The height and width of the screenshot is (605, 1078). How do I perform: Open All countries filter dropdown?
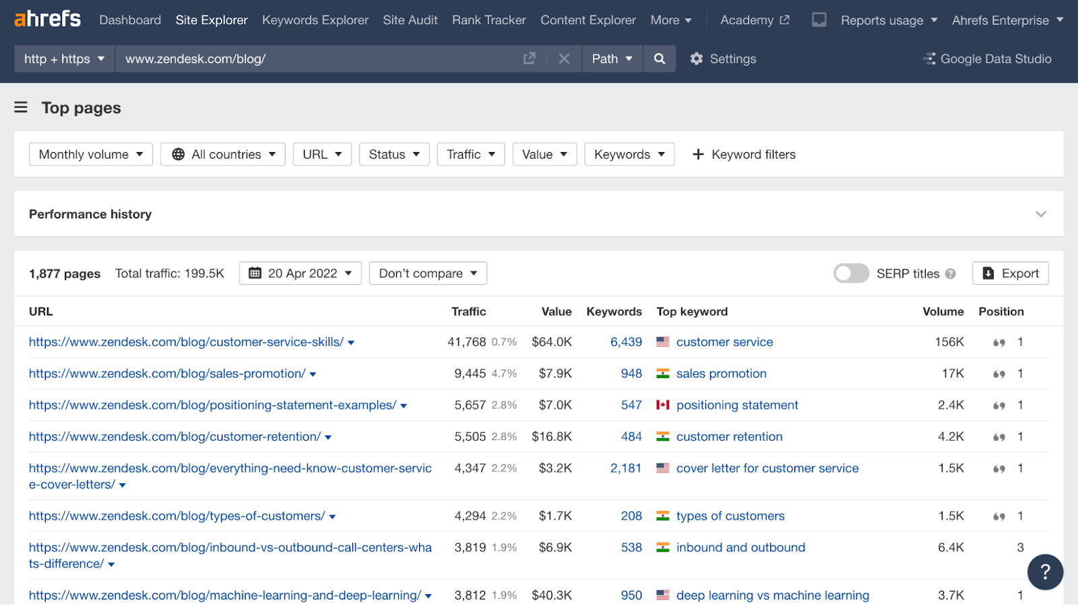[223, 155]
